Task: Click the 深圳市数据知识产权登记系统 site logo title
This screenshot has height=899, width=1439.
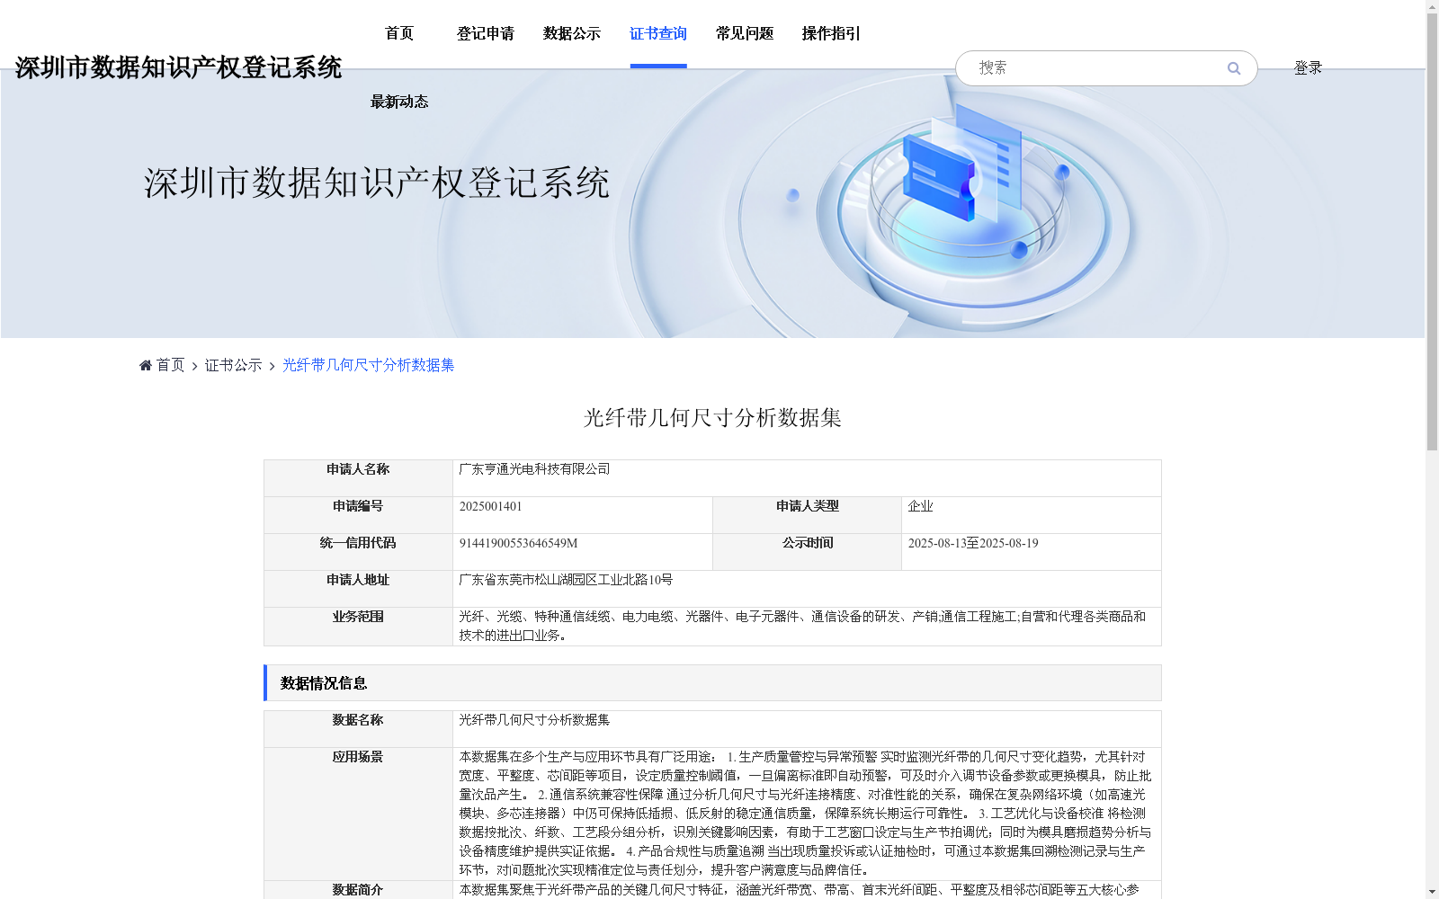Action: (178, 67)
